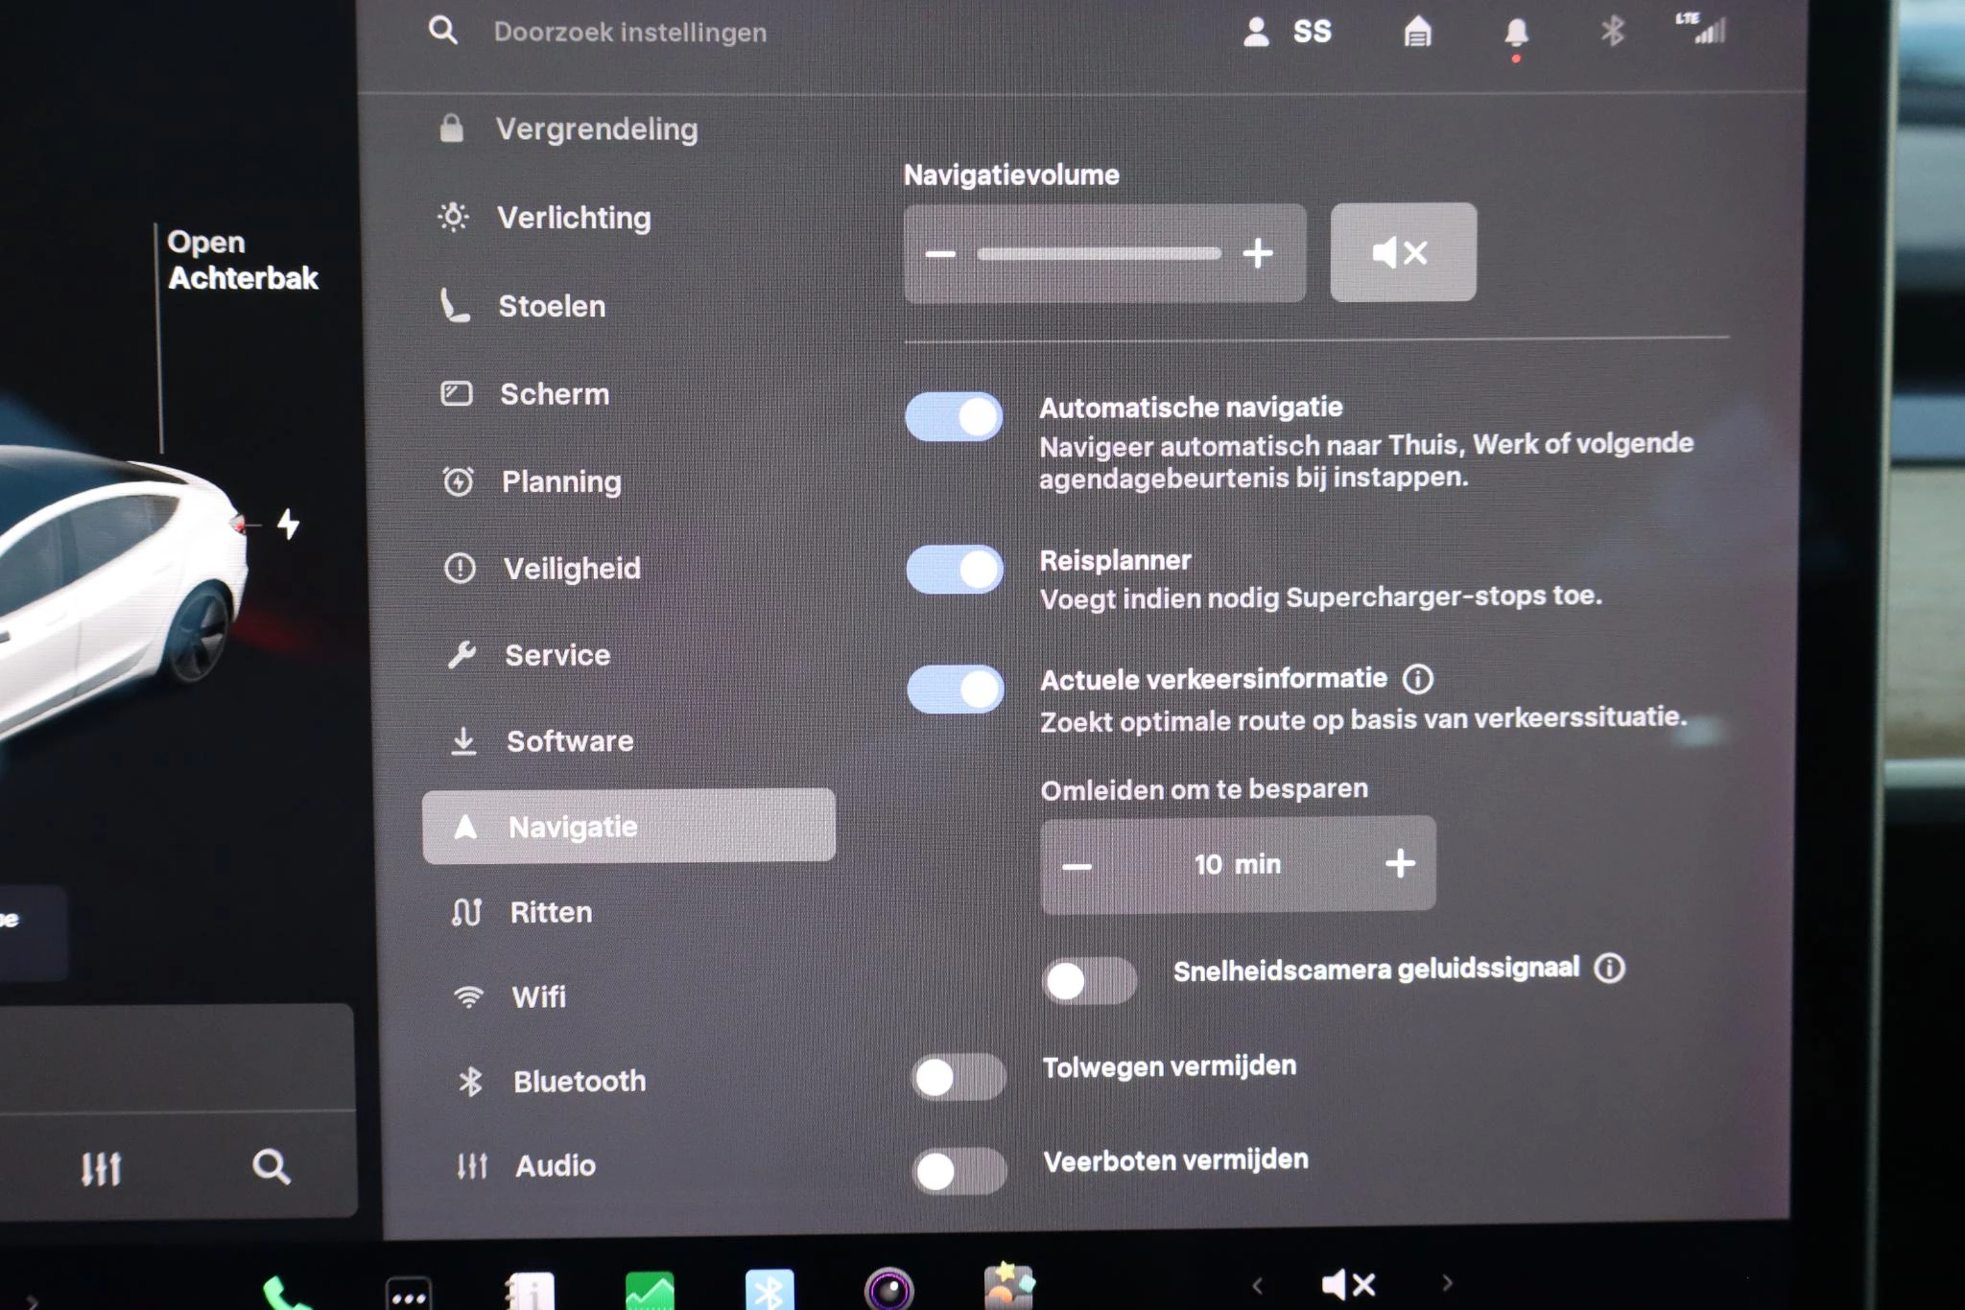Open the manual info app in dock

pyautogui.click(x=531, y=1292)
